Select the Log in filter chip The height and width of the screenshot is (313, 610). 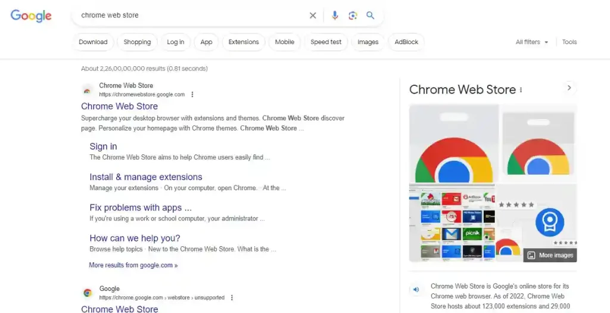tap(176, 42)
